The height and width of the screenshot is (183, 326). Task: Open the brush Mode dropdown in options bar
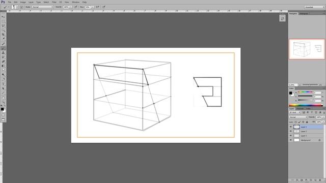point(42,7)
